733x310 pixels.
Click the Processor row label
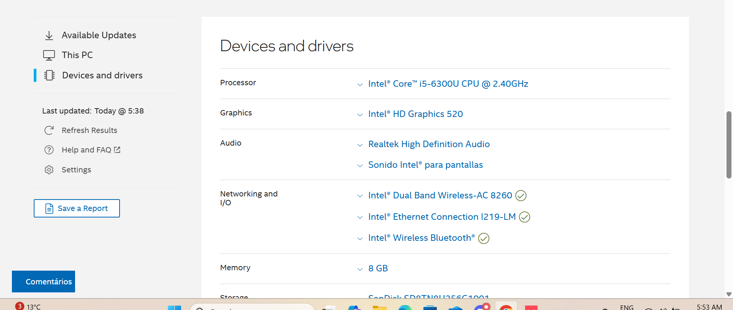pos(238,83)
